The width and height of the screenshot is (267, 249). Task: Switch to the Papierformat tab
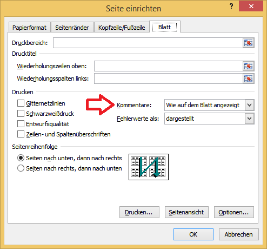tap(29, 28)
